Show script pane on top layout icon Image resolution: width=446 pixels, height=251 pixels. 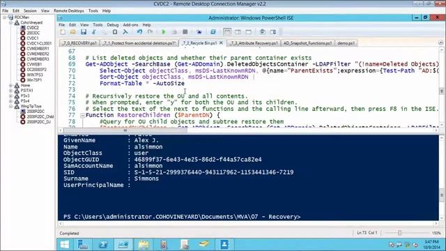[227, 32]
